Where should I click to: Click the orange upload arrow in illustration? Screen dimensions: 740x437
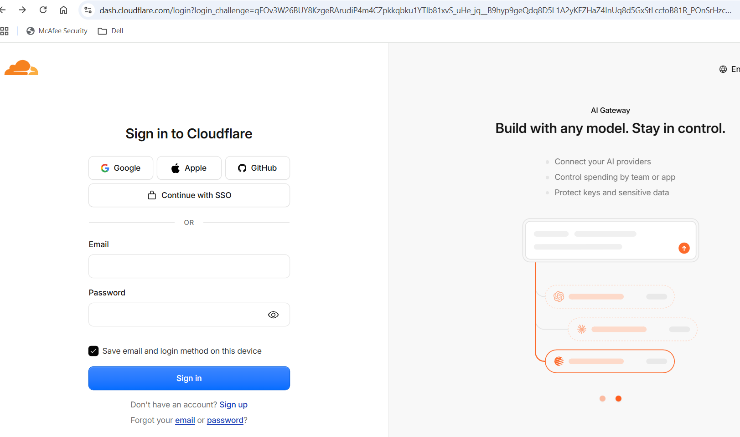click(x=684, y=248)
